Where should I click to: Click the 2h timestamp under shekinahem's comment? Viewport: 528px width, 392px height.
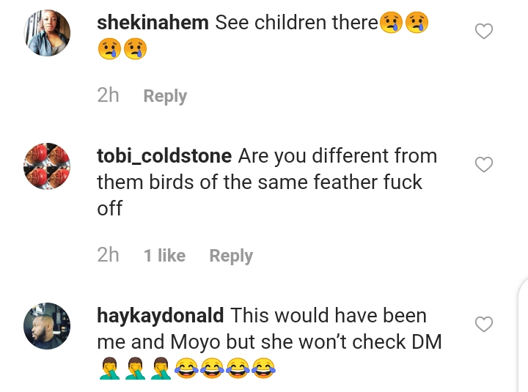coord(108,95)
